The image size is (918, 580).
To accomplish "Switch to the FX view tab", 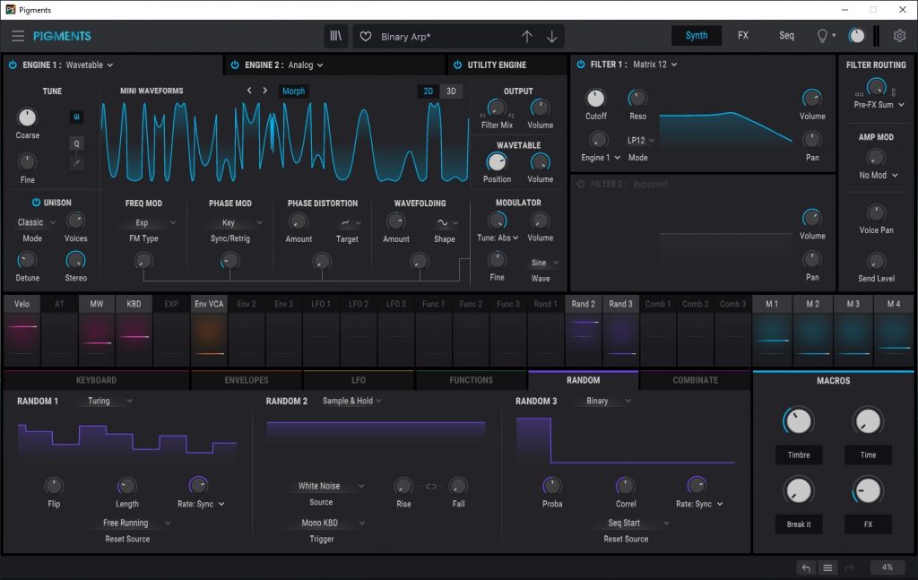I will tap(743, 36).
